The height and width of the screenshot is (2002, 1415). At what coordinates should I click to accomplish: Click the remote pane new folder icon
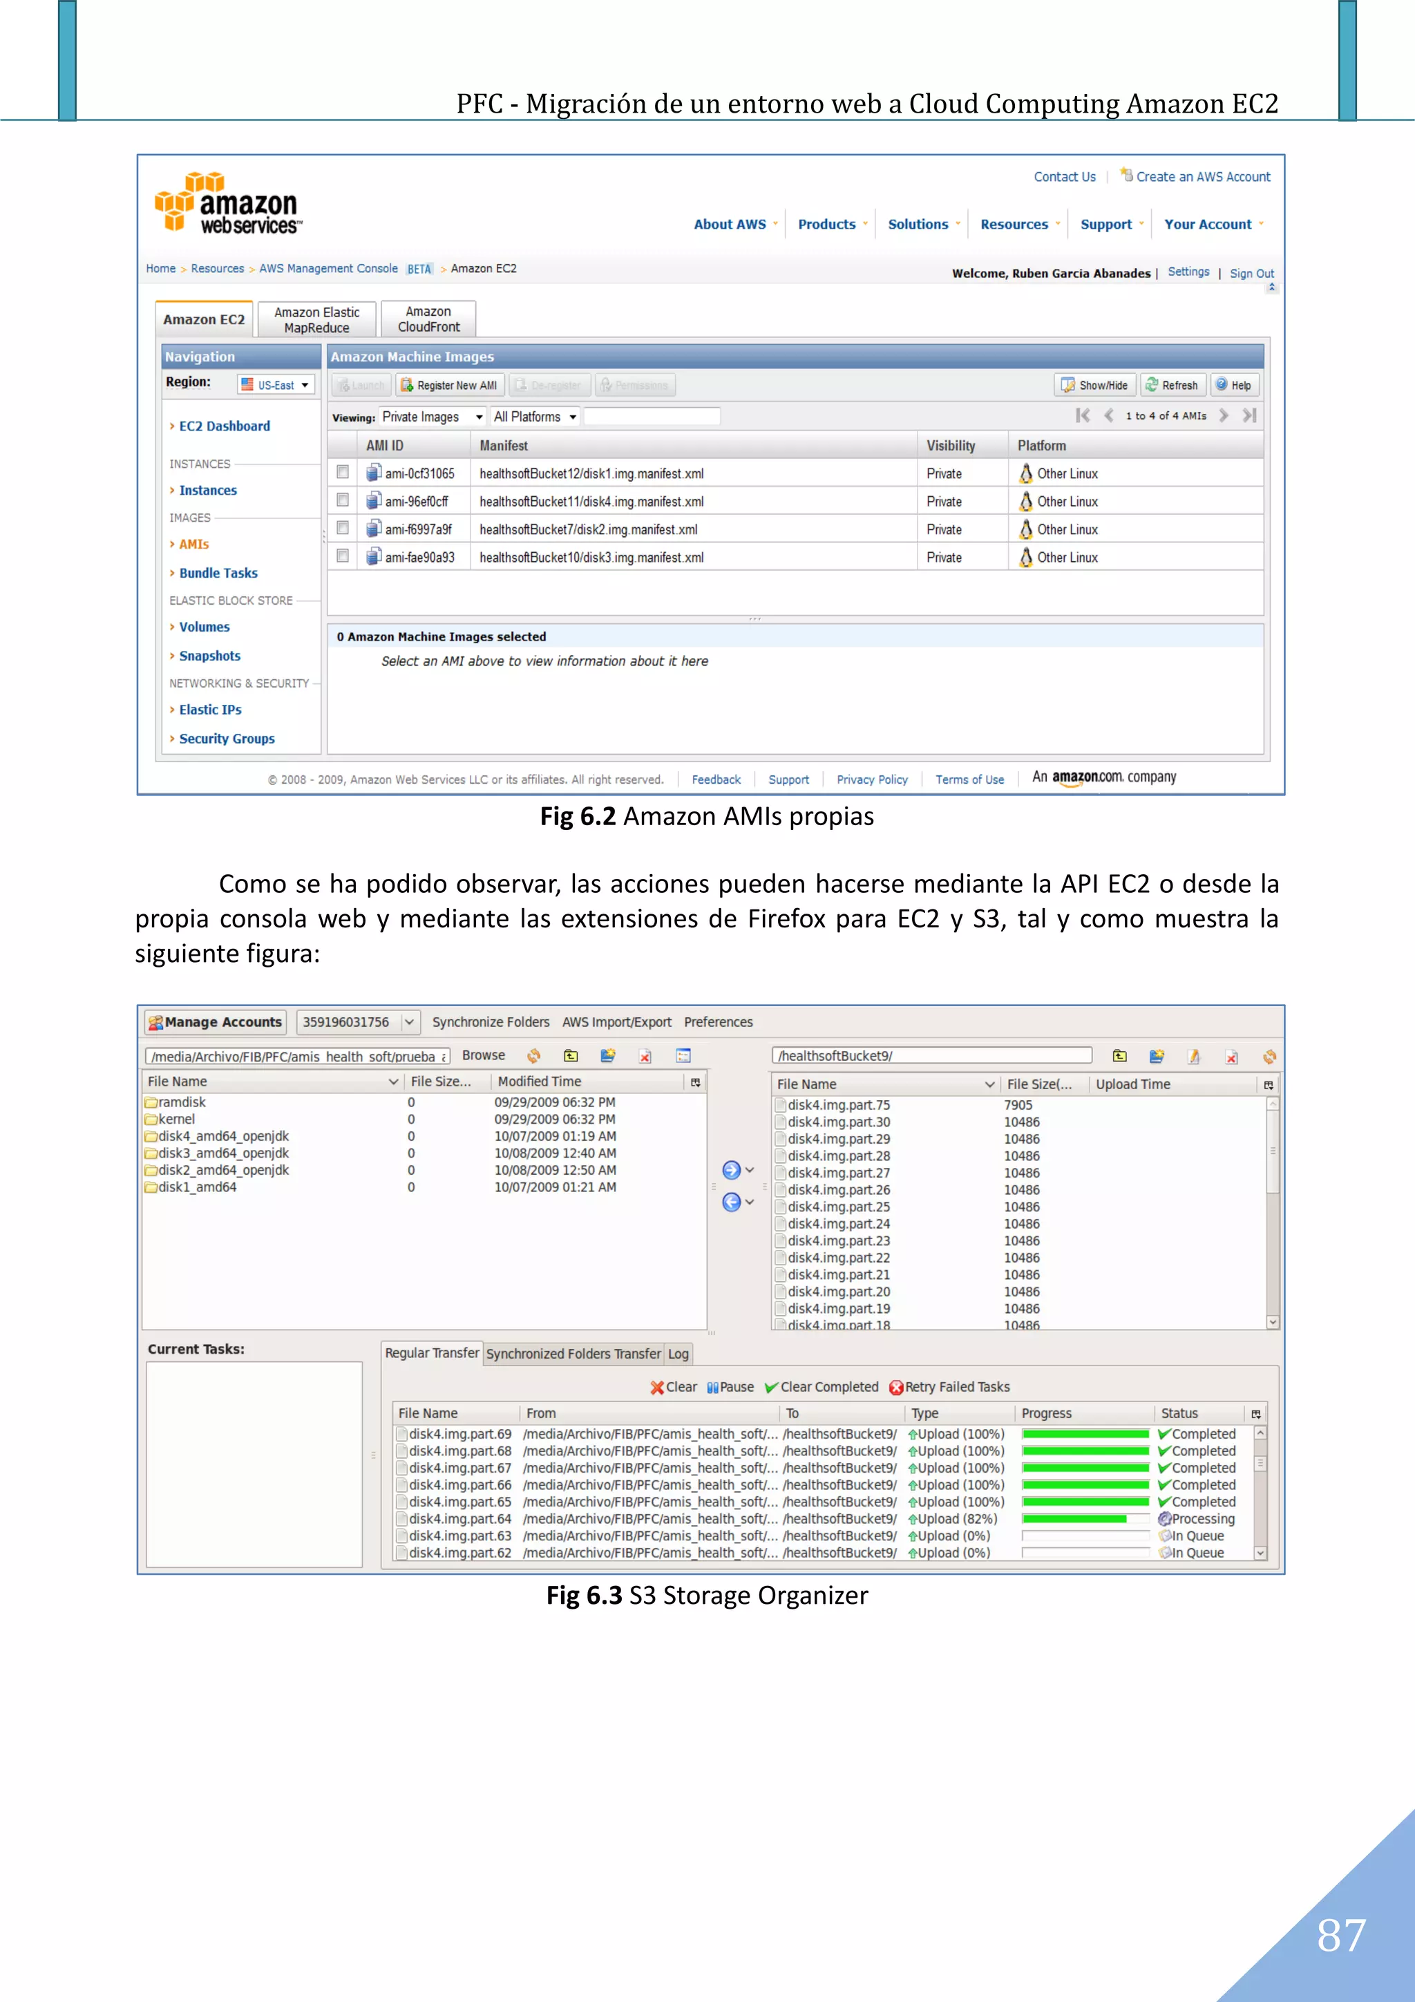pos(1156,1056)
